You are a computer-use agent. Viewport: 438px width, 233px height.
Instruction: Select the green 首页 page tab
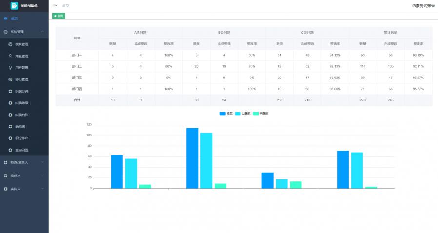pos(59,16)
